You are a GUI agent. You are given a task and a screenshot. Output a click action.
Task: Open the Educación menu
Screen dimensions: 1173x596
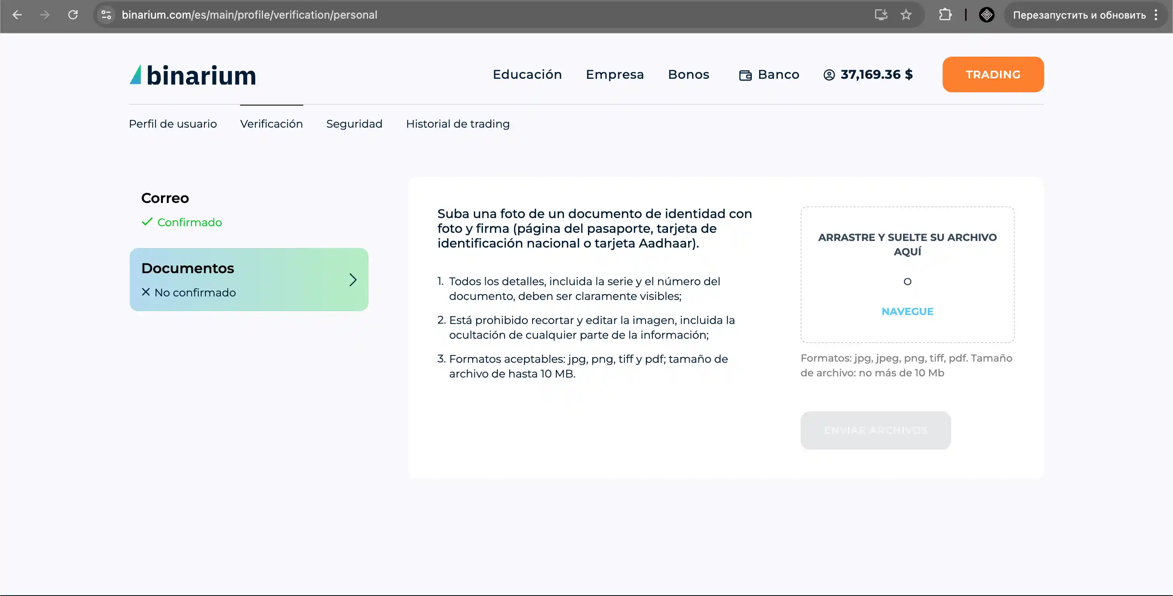tap(527, 74)
